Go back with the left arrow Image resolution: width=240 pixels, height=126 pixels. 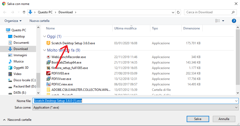(5, 12)
